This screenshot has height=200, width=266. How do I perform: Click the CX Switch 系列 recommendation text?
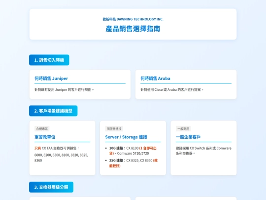tap(203, 151)
